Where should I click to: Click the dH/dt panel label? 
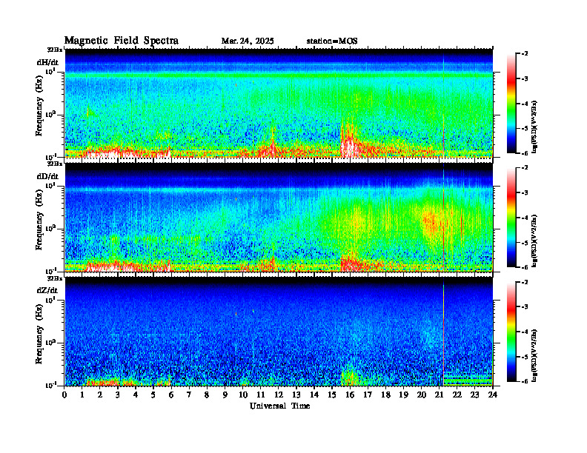point(47,62)
